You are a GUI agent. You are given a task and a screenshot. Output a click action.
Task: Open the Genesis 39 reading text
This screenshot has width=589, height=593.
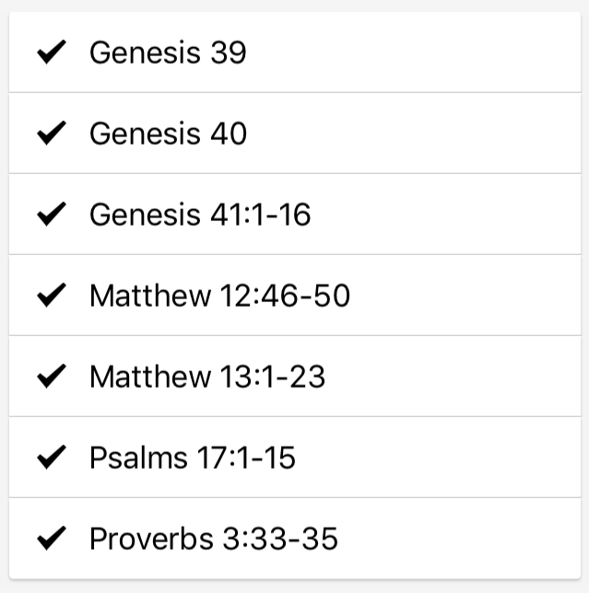click(x=168, y=52)
